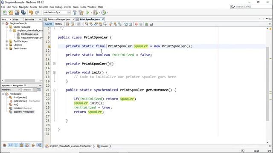
Task: Open the Debug menu
Action: (x=59, y=7)
